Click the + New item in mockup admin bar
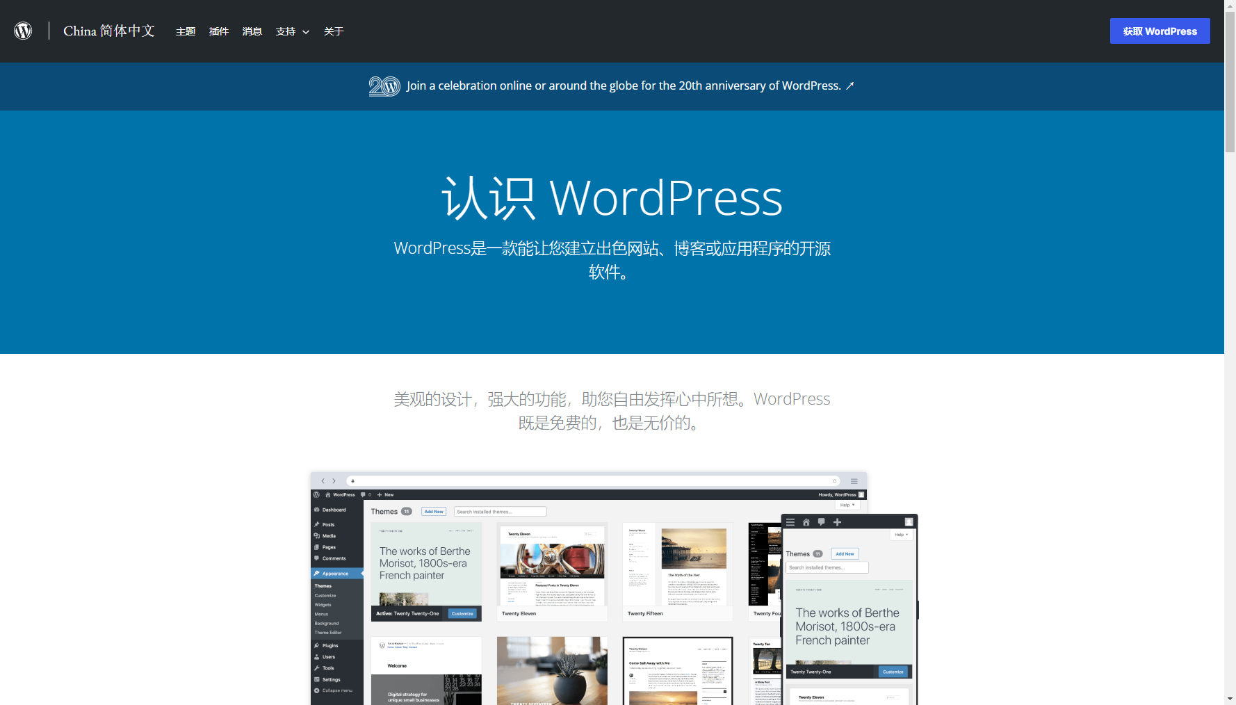 pyautogui.click(x=386, y=495)
